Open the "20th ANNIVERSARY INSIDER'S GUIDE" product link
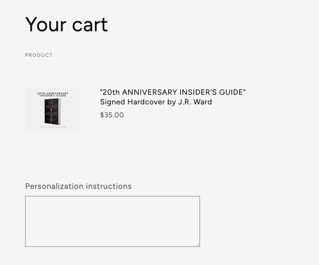The image size is (319, 265). [172, 92]
